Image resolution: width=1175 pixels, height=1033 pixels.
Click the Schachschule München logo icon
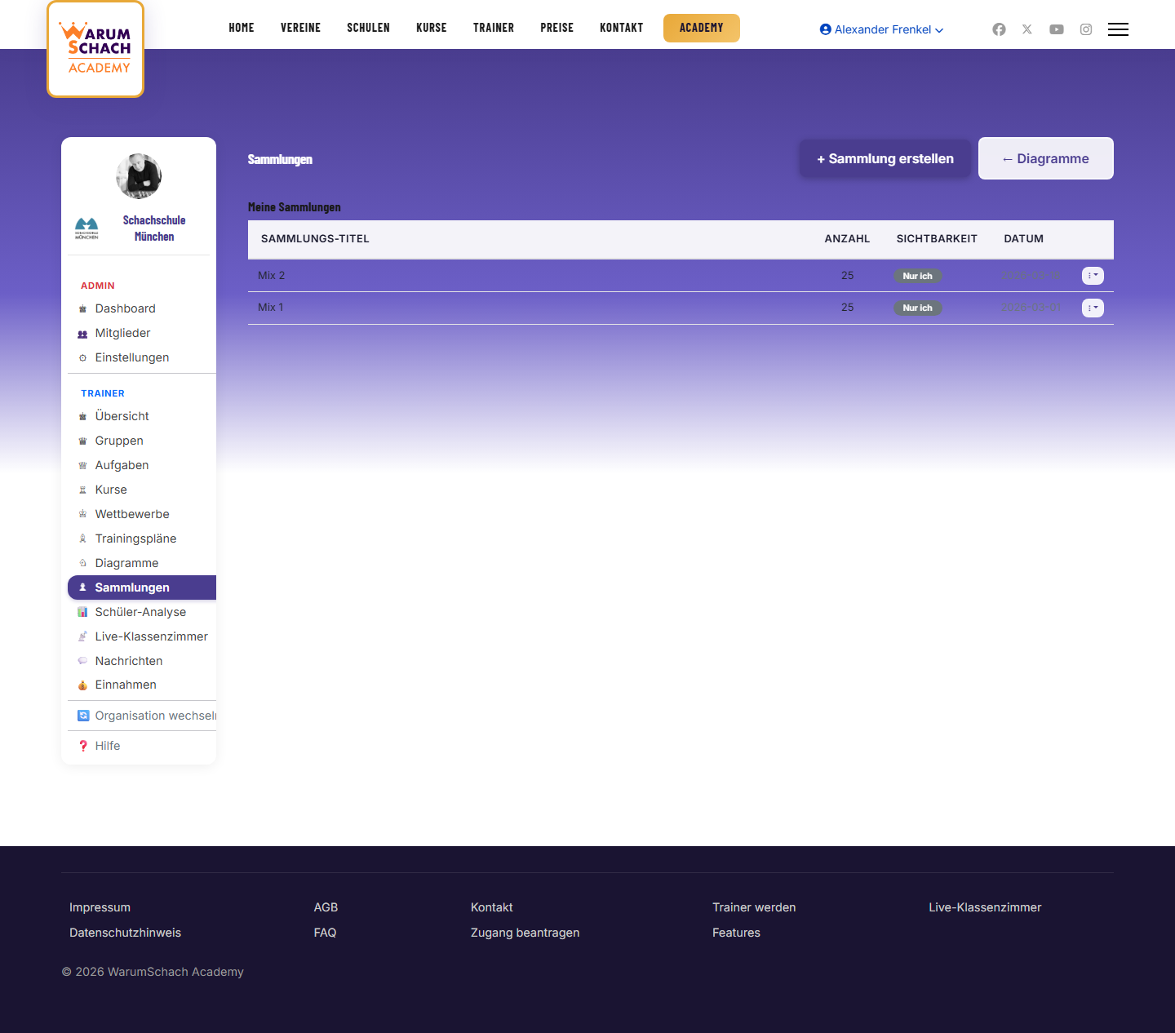click(x=86, y=228)
